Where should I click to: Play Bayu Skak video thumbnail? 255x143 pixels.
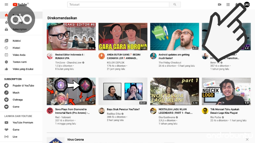click(x=123, y=92)
